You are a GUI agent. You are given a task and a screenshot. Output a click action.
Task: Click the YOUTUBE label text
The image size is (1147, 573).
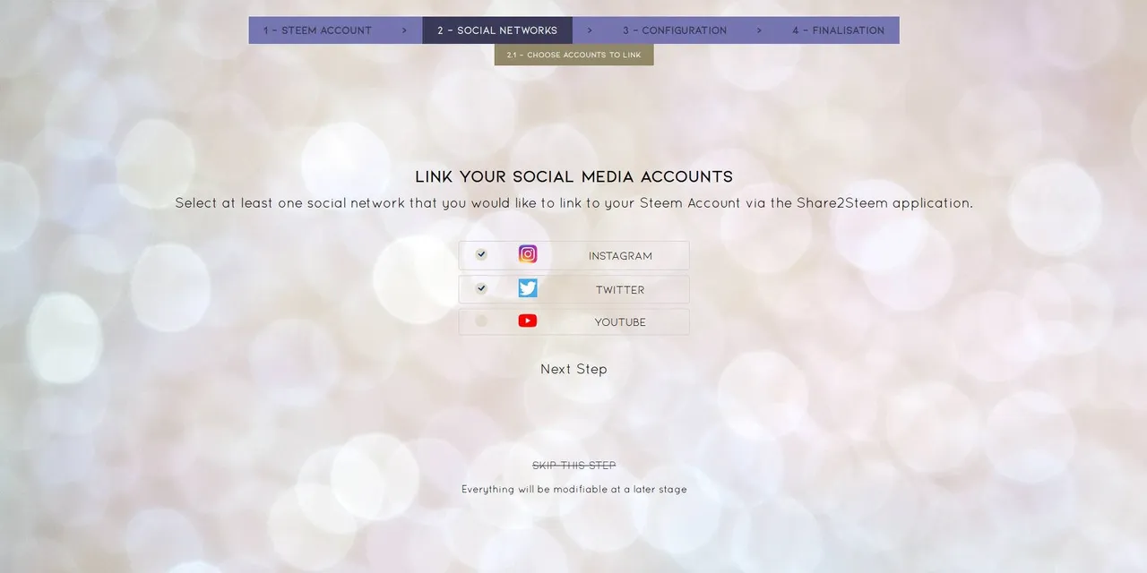click(620, 322)
